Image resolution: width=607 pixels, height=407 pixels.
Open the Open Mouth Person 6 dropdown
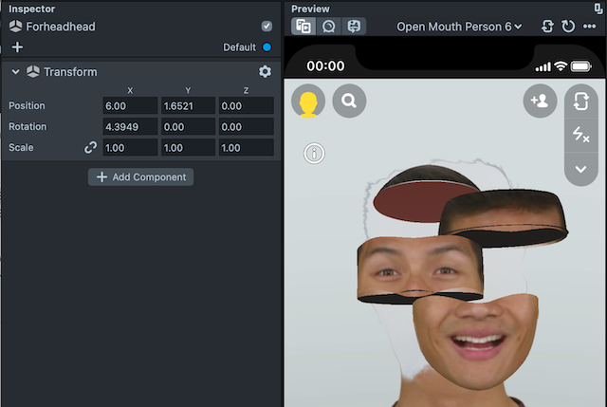pyautogui.click(x=459, y=27)
